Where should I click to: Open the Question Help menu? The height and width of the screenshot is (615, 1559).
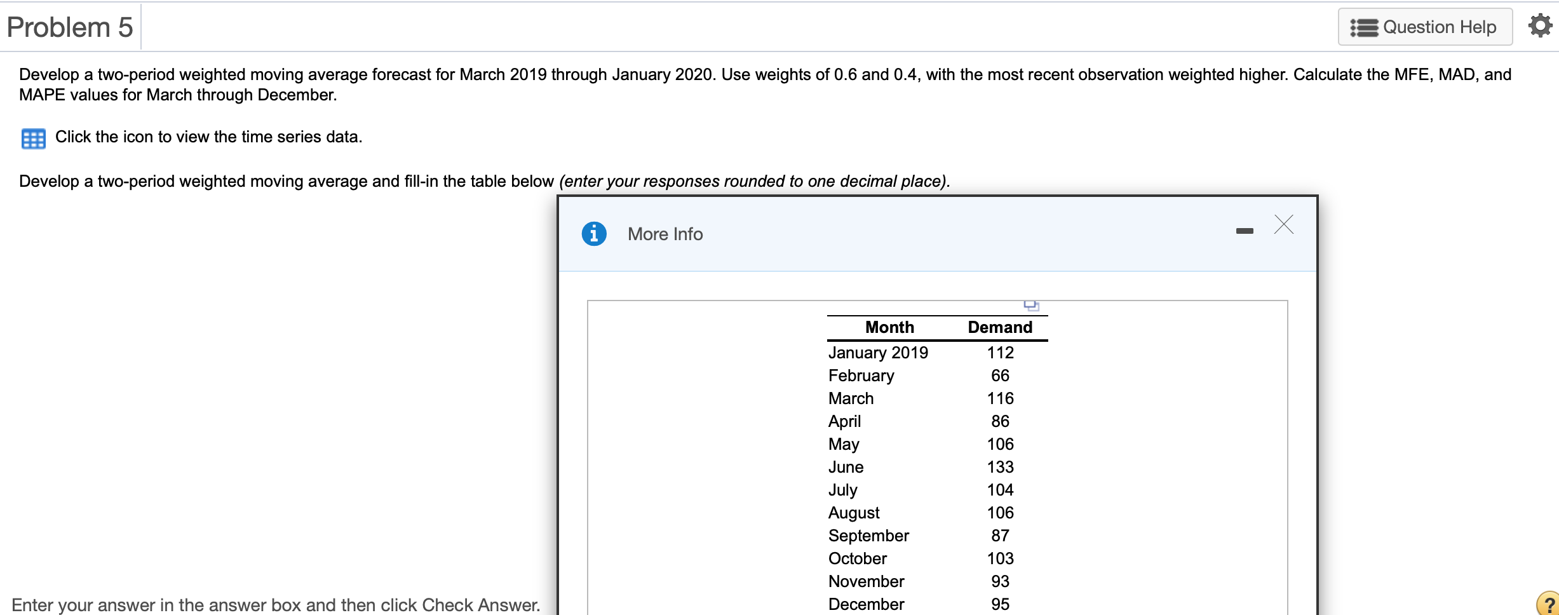[1425, 27]
